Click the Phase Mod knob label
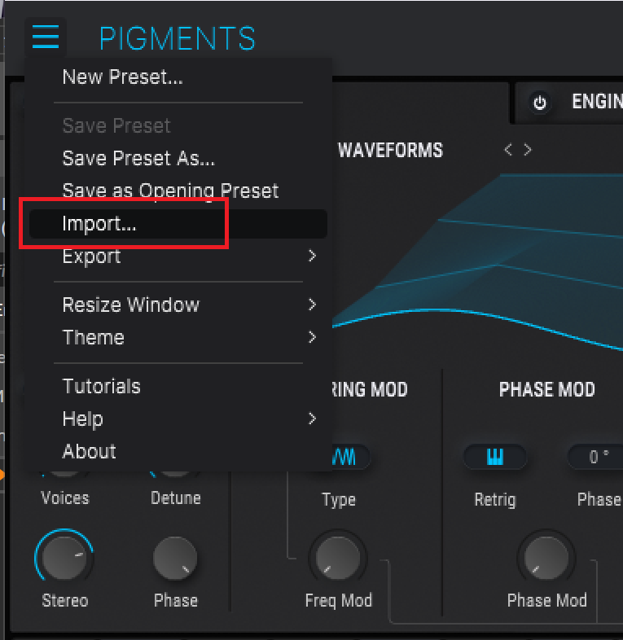 pos(547,601)
